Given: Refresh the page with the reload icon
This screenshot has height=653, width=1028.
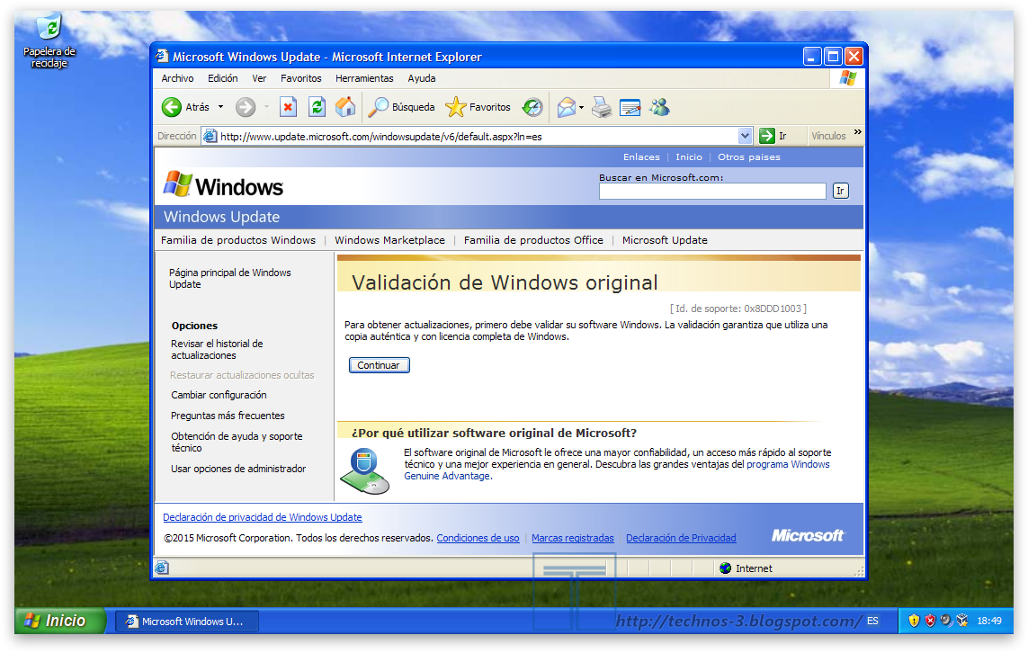Looking at the screenshot, I should [x=317, y=107].
